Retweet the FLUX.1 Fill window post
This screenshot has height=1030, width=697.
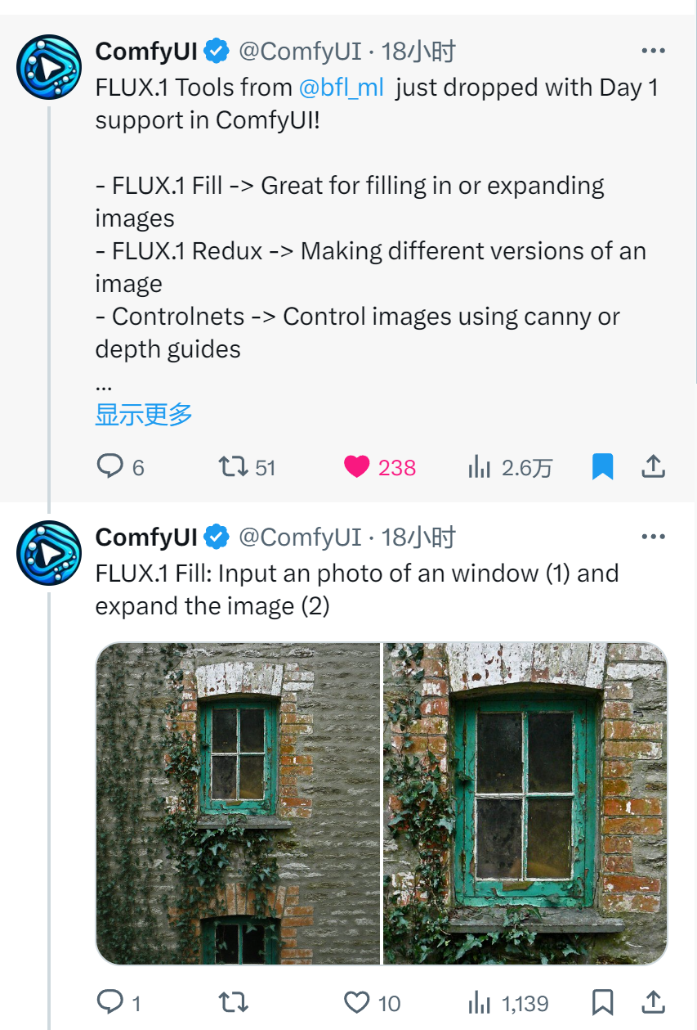pos(234,1002)
